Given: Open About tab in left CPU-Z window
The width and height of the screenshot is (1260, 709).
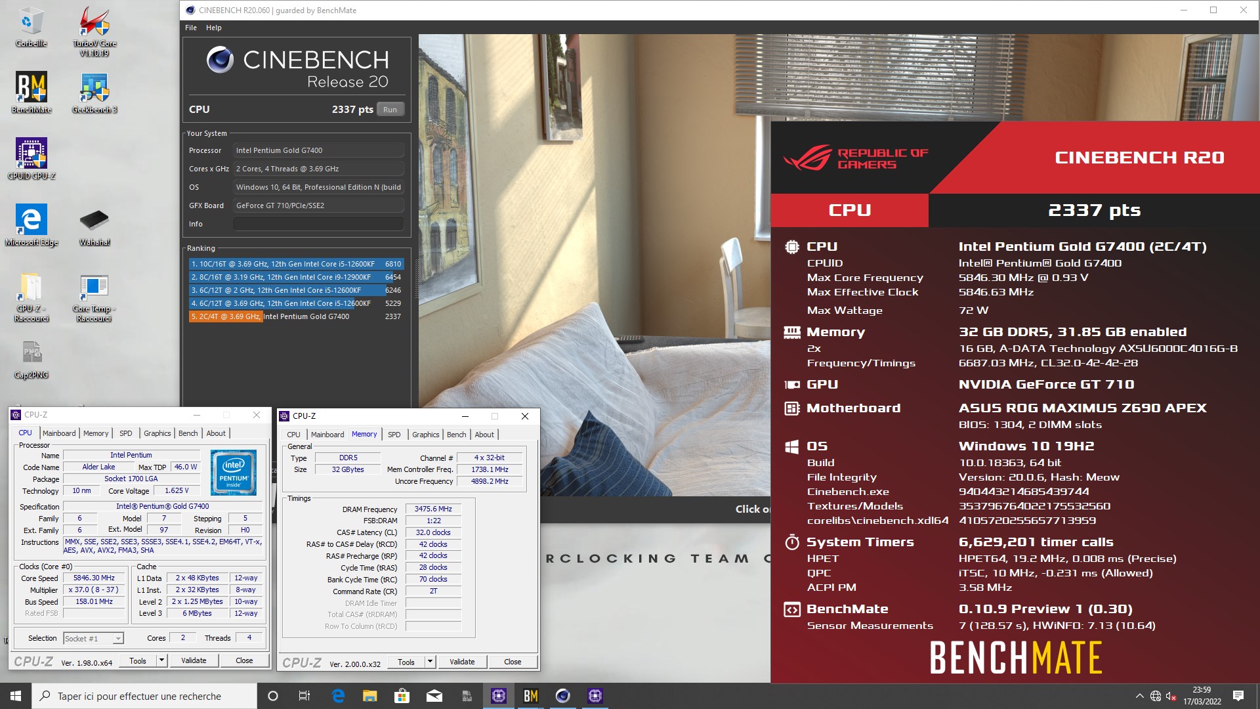Looking at the screenshot, I should click(216, 433).
